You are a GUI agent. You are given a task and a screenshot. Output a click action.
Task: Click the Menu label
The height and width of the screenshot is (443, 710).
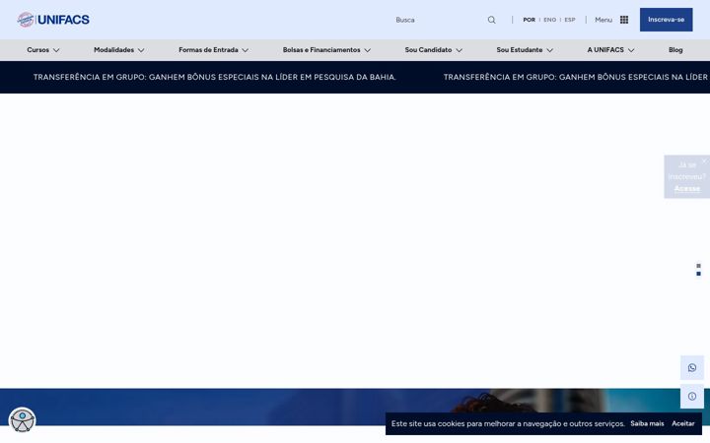(603, 20)
